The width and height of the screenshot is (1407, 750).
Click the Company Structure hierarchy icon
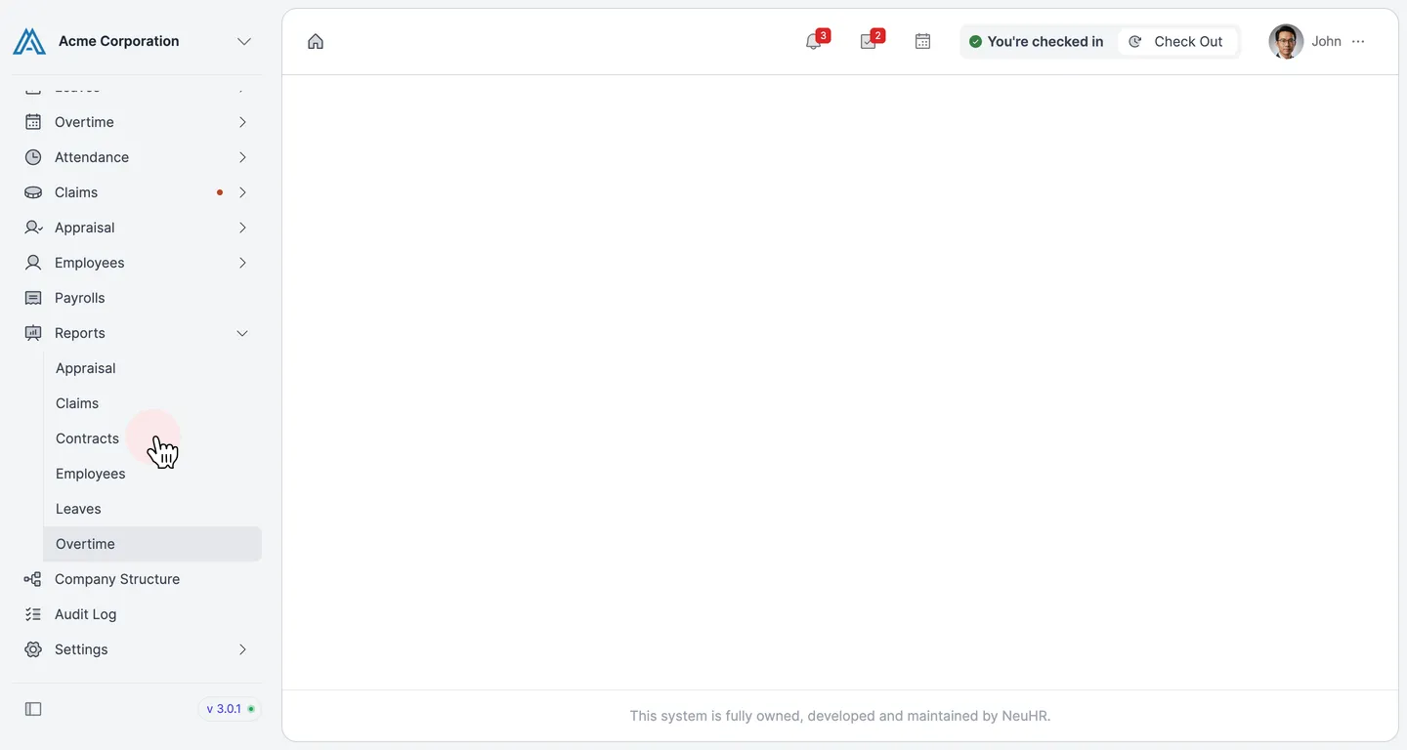point(33,579)
